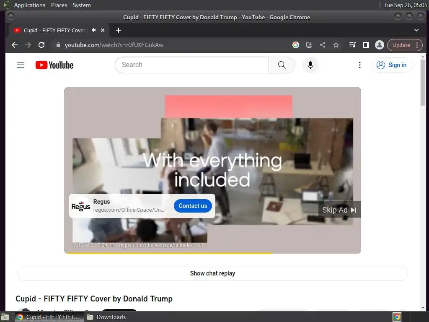
Task: Mute the tab using the speaker icon
Action: pos(94,30)
